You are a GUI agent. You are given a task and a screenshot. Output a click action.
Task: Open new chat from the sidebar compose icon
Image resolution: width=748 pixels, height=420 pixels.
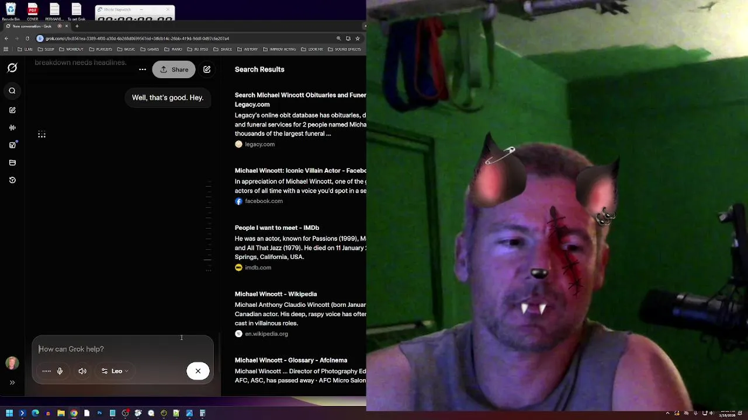point(12,110)
